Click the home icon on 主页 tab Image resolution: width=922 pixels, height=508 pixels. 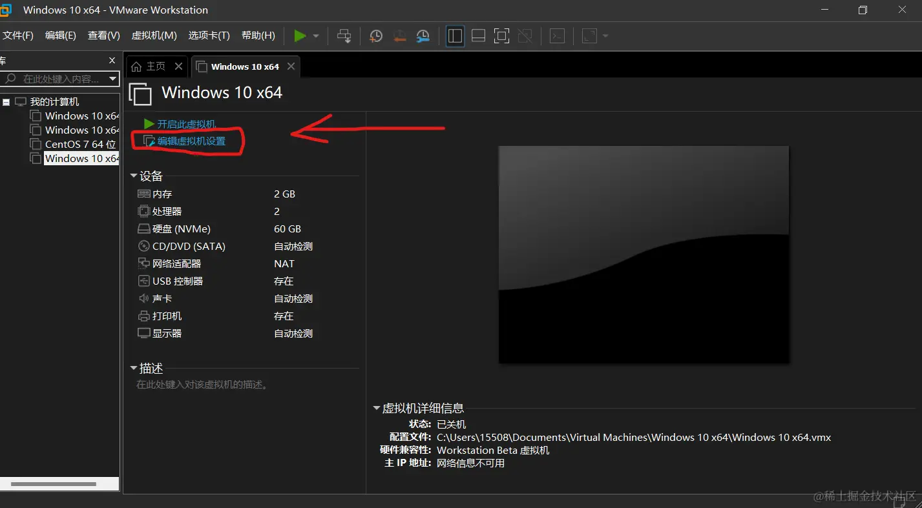click(136, 66)
